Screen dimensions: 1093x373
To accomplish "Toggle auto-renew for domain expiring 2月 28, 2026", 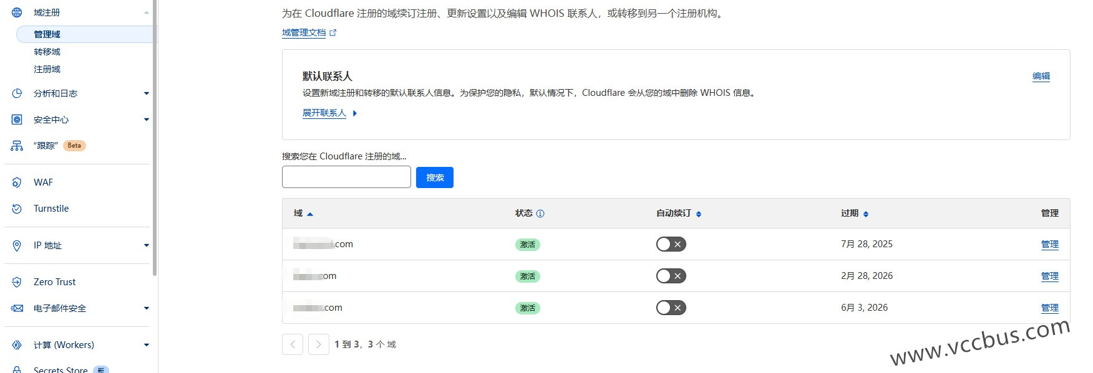I will click(671, 276).
